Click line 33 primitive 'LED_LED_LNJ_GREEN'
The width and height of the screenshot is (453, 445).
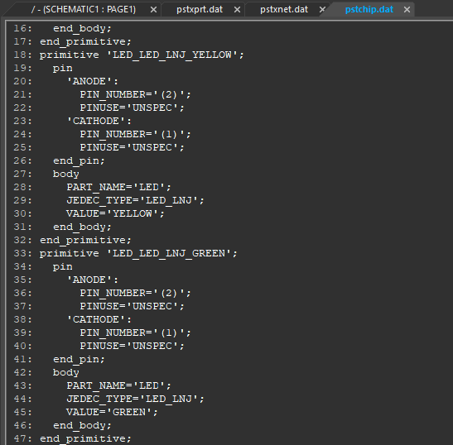tap(138, 253)
